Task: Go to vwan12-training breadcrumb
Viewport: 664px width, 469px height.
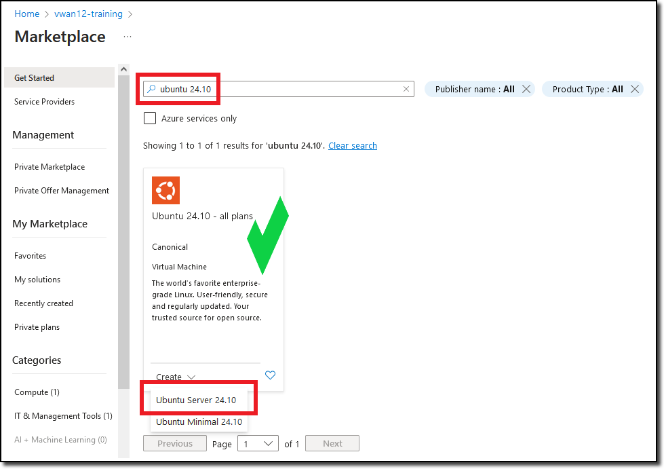Action: click(88, 14)
